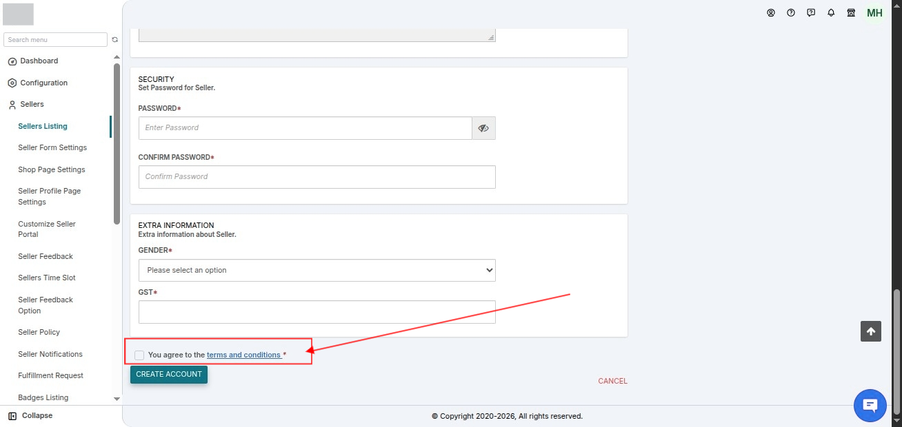Jump to page top with arrow button
The height and width of the screenshot is (427, 902).
pos(871,331)
